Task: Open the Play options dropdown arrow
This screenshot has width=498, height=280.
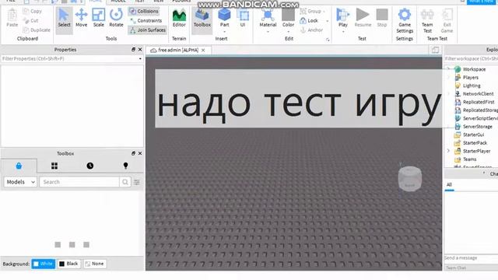Action: 342,32
